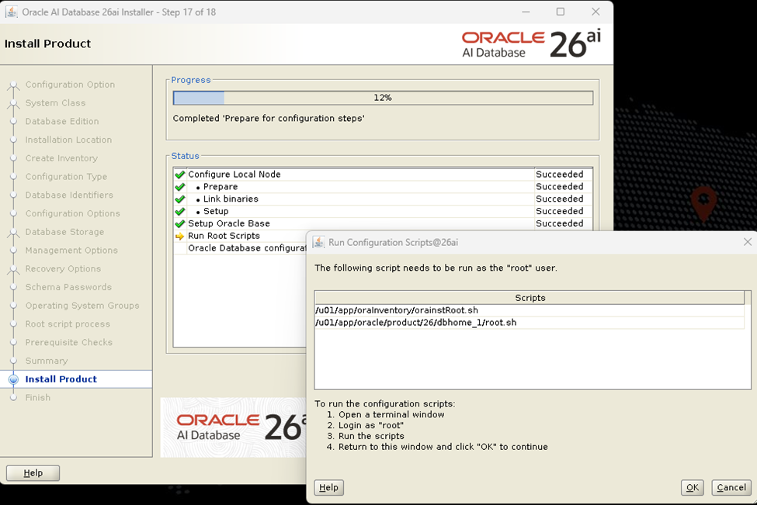The image size is (757, 505).
Task: Click 'Open a terminal window' instruction
Action: [x=391, y=414]
